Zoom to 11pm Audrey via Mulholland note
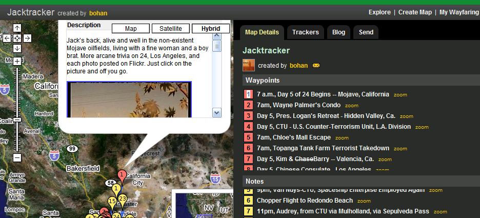The width and height of the screenshot is (480, 218). 440,211
